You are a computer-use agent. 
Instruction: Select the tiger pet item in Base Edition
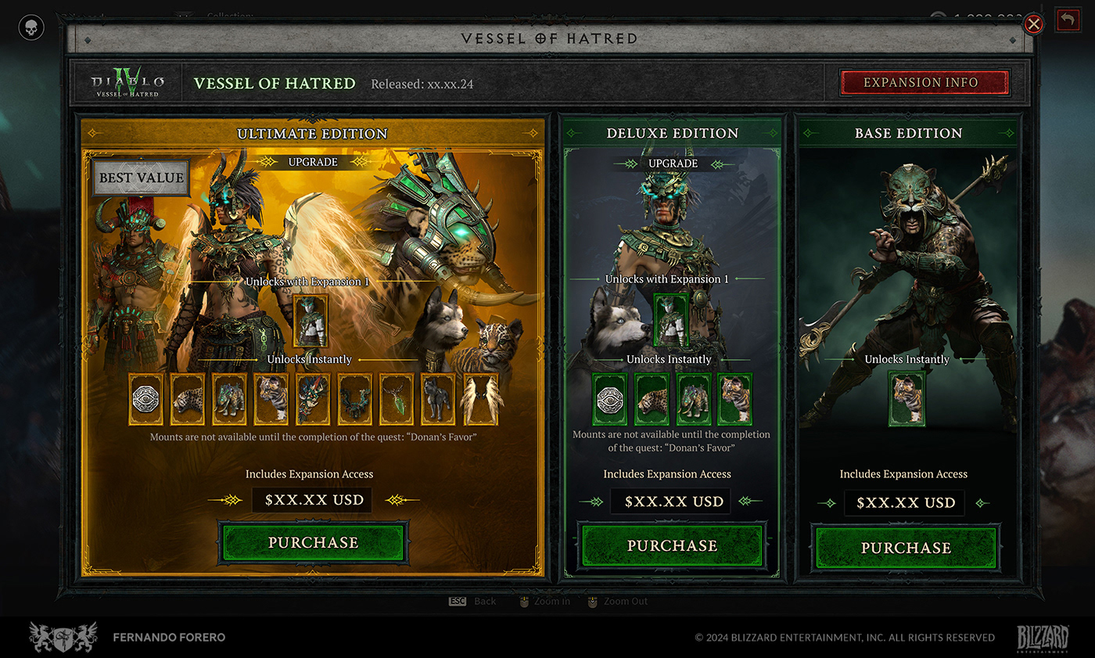click(907, 399)
